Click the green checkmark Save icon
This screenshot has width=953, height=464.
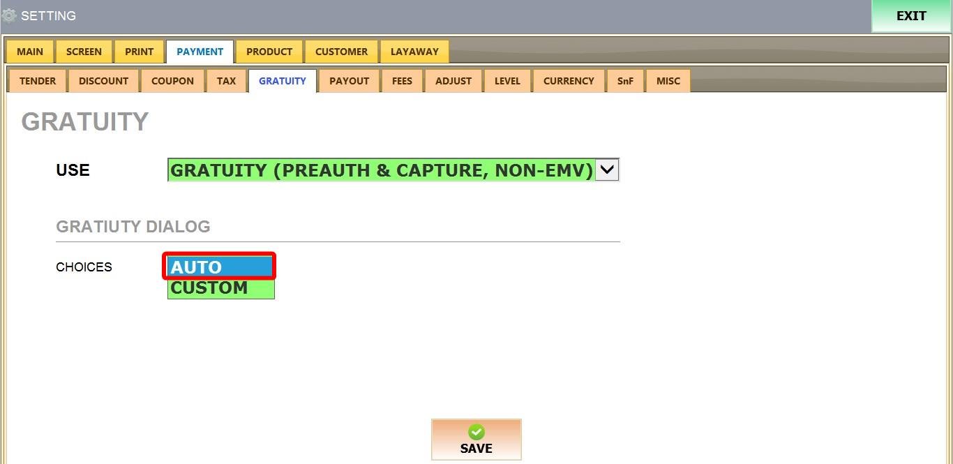476,432
